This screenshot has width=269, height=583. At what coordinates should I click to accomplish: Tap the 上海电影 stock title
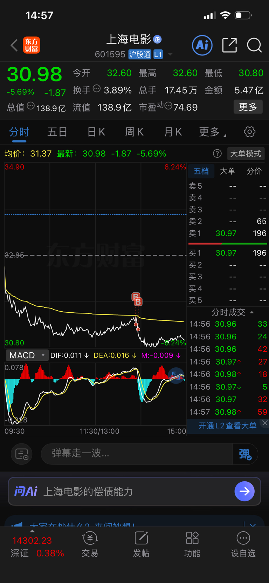tap(129, 39)
